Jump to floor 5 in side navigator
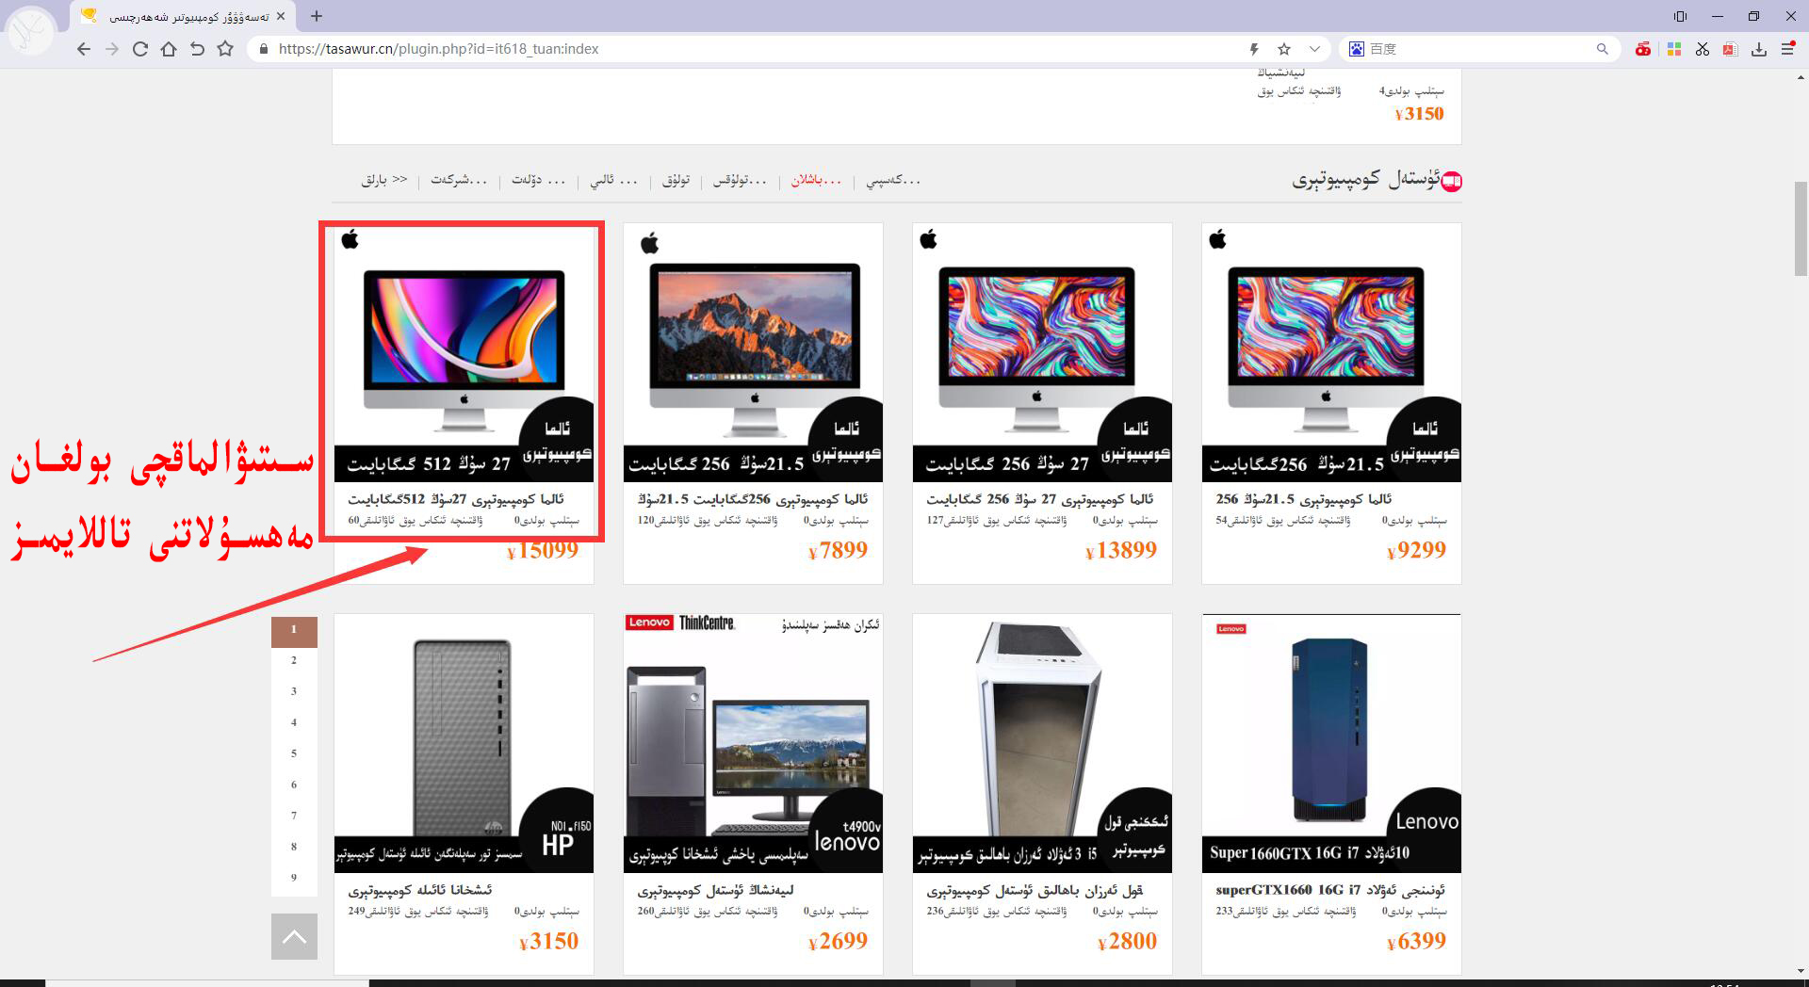The width and height of the screenshot is (1809, 987). tap(294, 753)
